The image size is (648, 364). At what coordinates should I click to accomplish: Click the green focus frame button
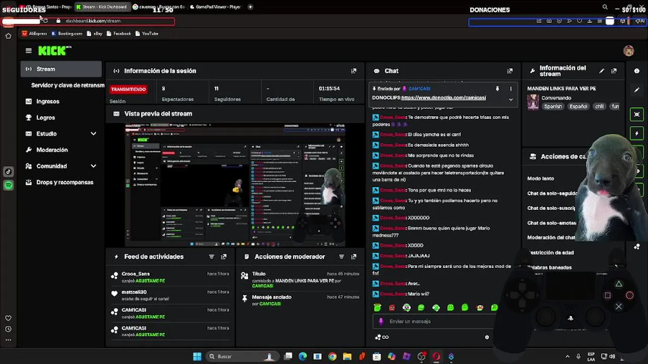pyautogui.click(x=637, y=114)
